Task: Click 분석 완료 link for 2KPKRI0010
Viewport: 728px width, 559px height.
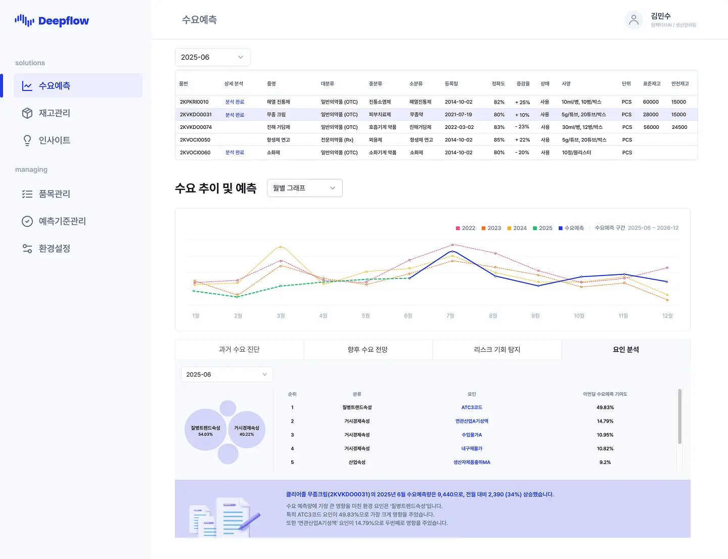Action: tap(235, 102)
